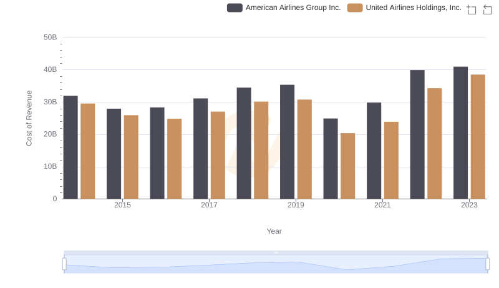Click the zoom reset icon
This screenshot has width=499, height=288.
pyautogui.click(x=487, y=9)
